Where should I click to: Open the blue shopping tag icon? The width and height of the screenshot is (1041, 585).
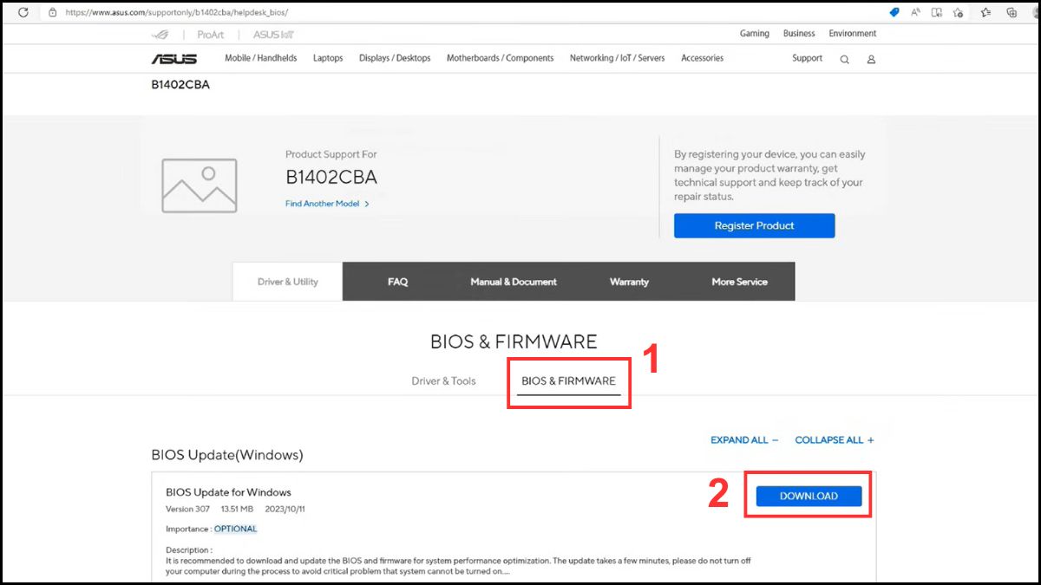pos(894,12)
